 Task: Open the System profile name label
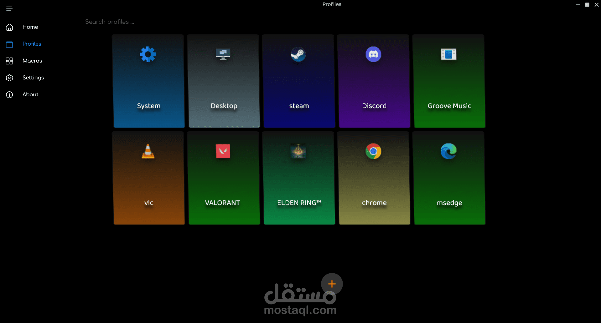coord(149,106)
